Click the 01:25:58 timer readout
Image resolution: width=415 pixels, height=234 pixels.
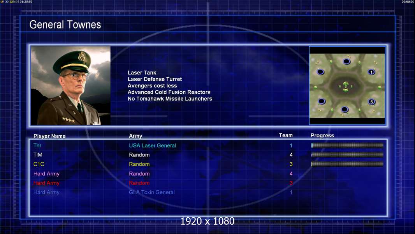coord(26,2)
